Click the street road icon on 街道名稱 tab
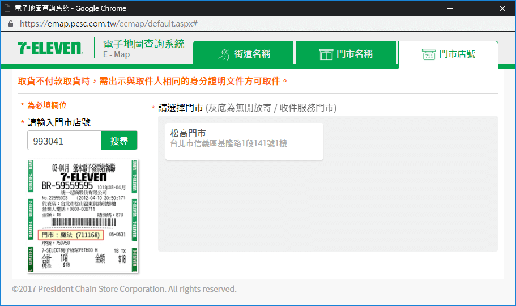 click(x=224, y=54)
